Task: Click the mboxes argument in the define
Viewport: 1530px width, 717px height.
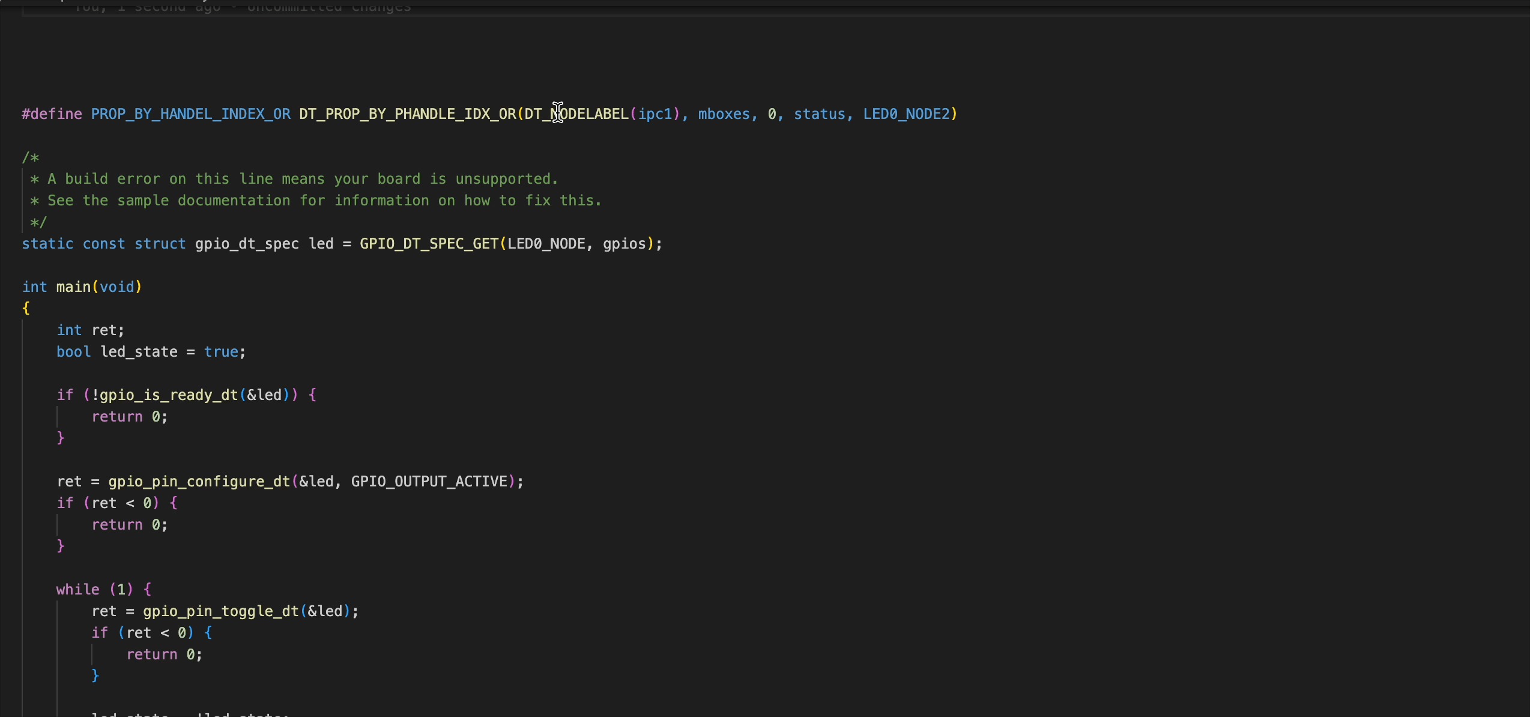Action: point(724,114)
